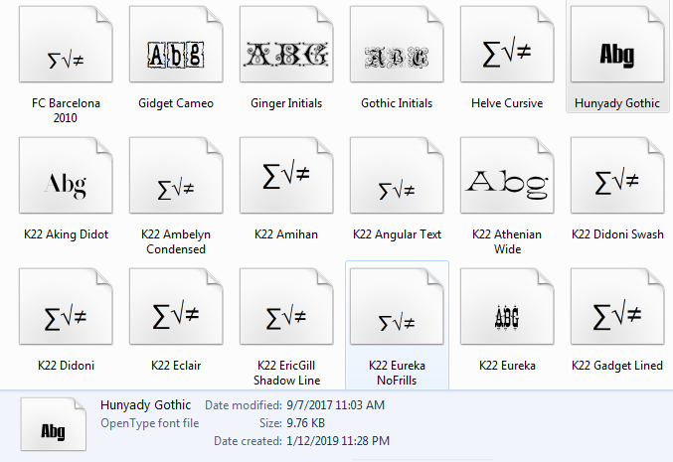Screen dimensions: 673x462
Task: Click the 'Helve Cursive' file name
Action: (507, 103)
